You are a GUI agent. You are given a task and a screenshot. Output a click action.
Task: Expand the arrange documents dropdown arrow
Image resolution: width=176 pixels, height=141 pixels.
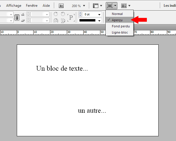tap(129, 6)
